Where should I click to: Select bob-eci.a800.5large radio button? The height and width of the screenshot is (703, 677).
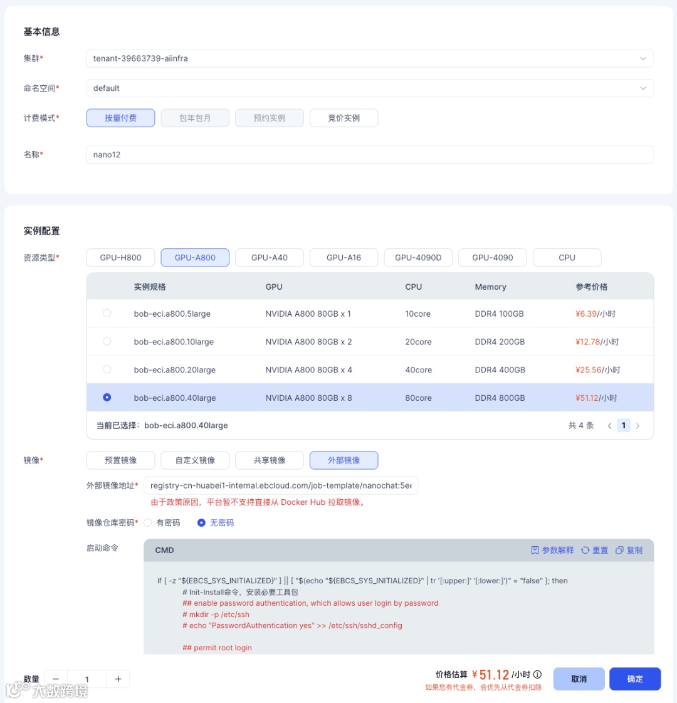click(x=107, y=314)
